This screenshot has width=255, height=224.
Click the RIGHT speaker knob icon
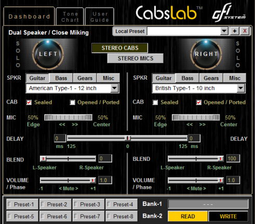[206, 54]
